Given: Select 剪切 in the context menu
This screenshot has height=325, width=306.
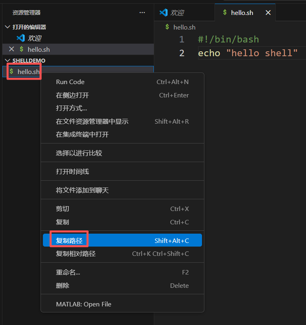Looking at the screenshot, I should point(123,209).
